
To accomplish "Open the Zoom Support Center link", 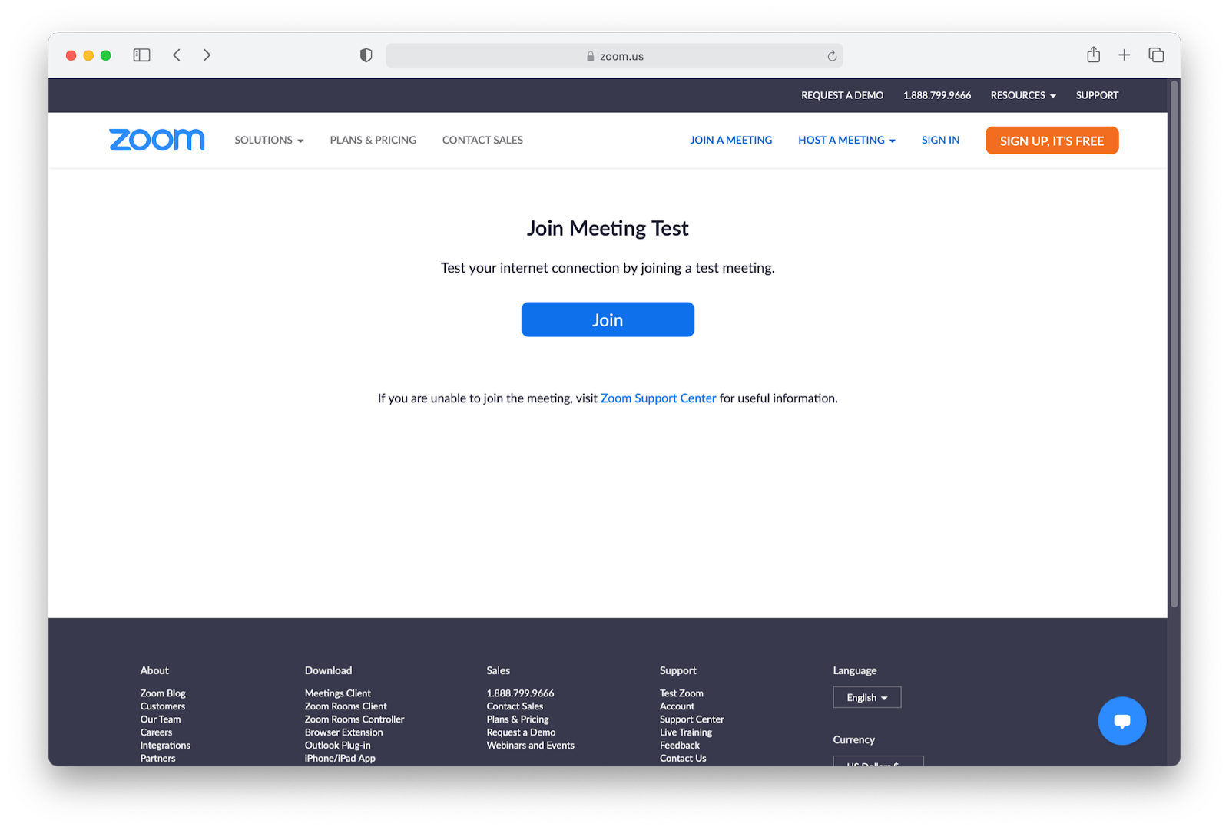I will pos(658,398).
